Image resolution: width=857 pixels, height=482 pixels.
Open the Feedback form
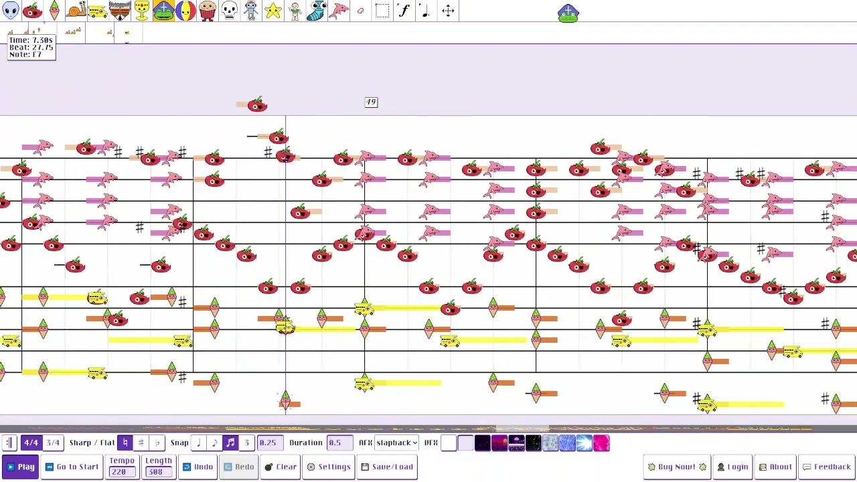point(826,467)
